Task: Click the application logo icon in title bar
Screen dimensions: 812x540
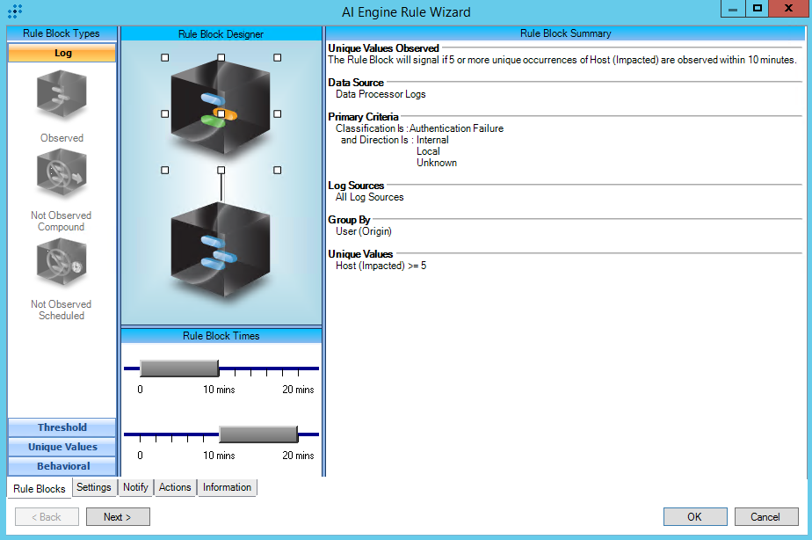Action: pyautogui.click(x=14, y=11)
